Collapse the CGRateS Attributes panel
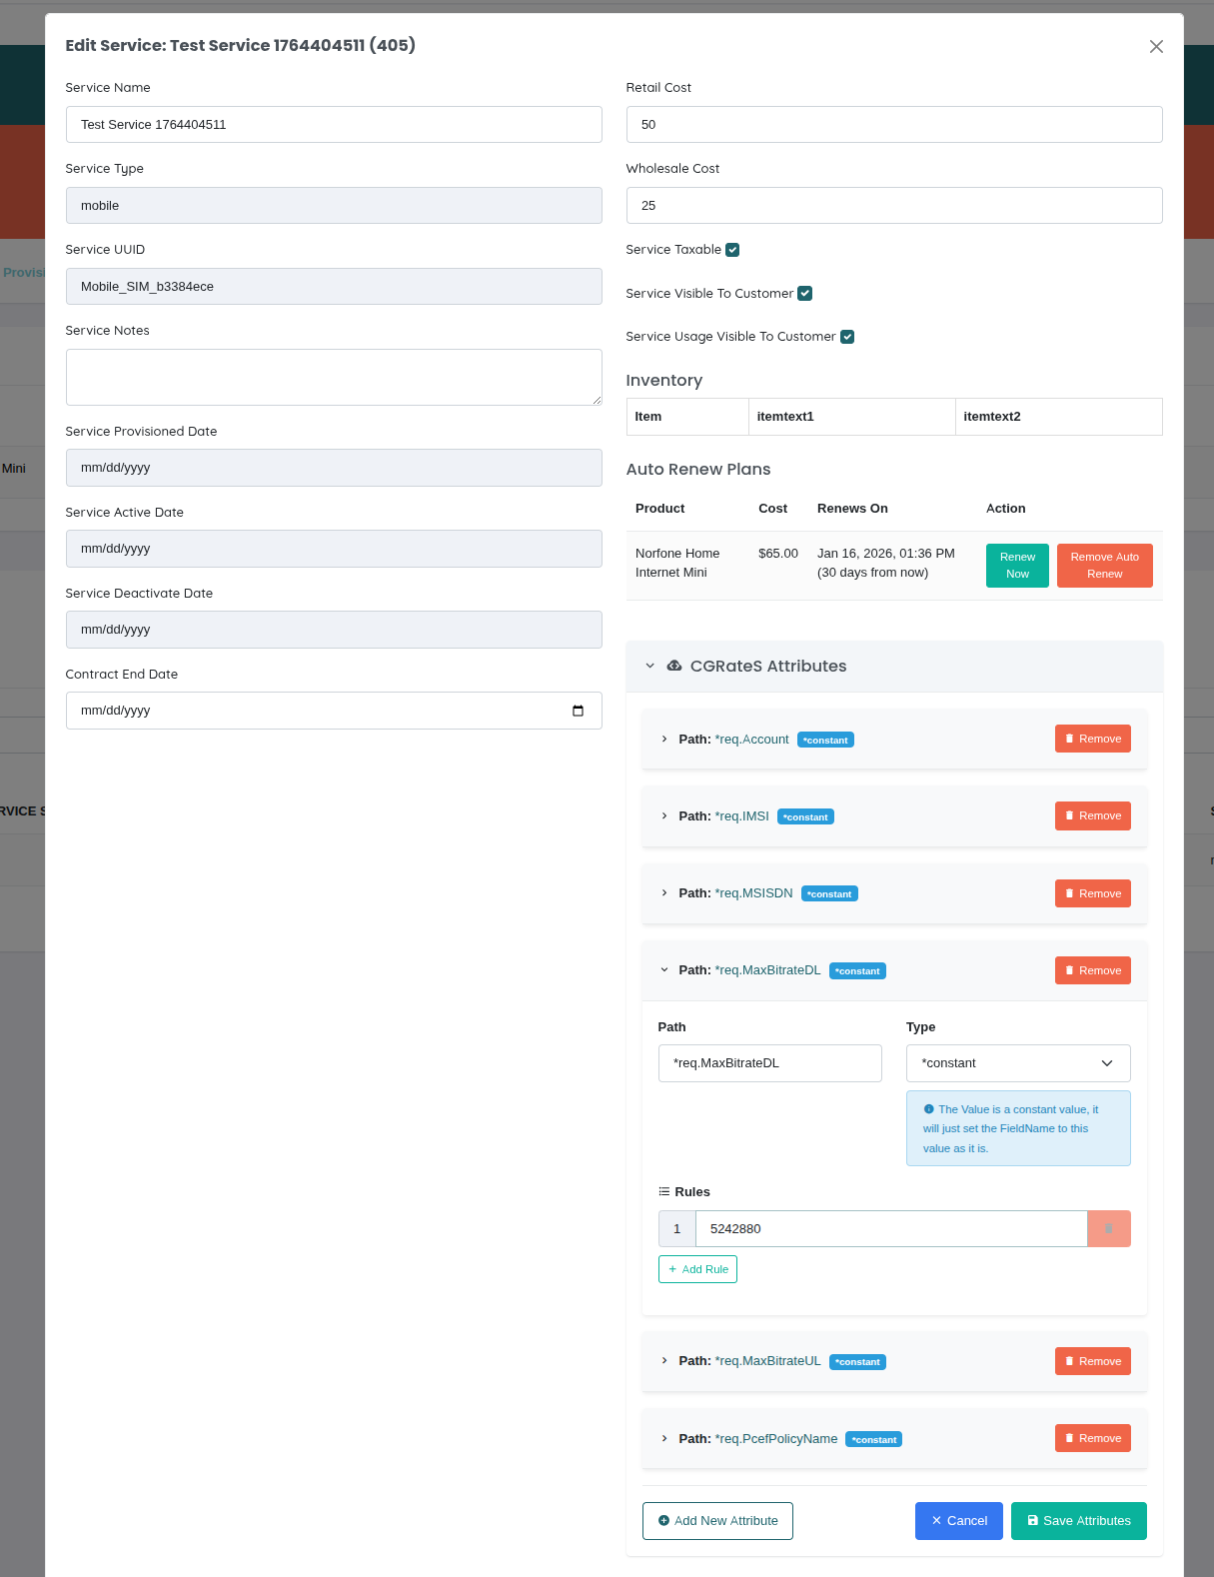 tap(650, 666)
